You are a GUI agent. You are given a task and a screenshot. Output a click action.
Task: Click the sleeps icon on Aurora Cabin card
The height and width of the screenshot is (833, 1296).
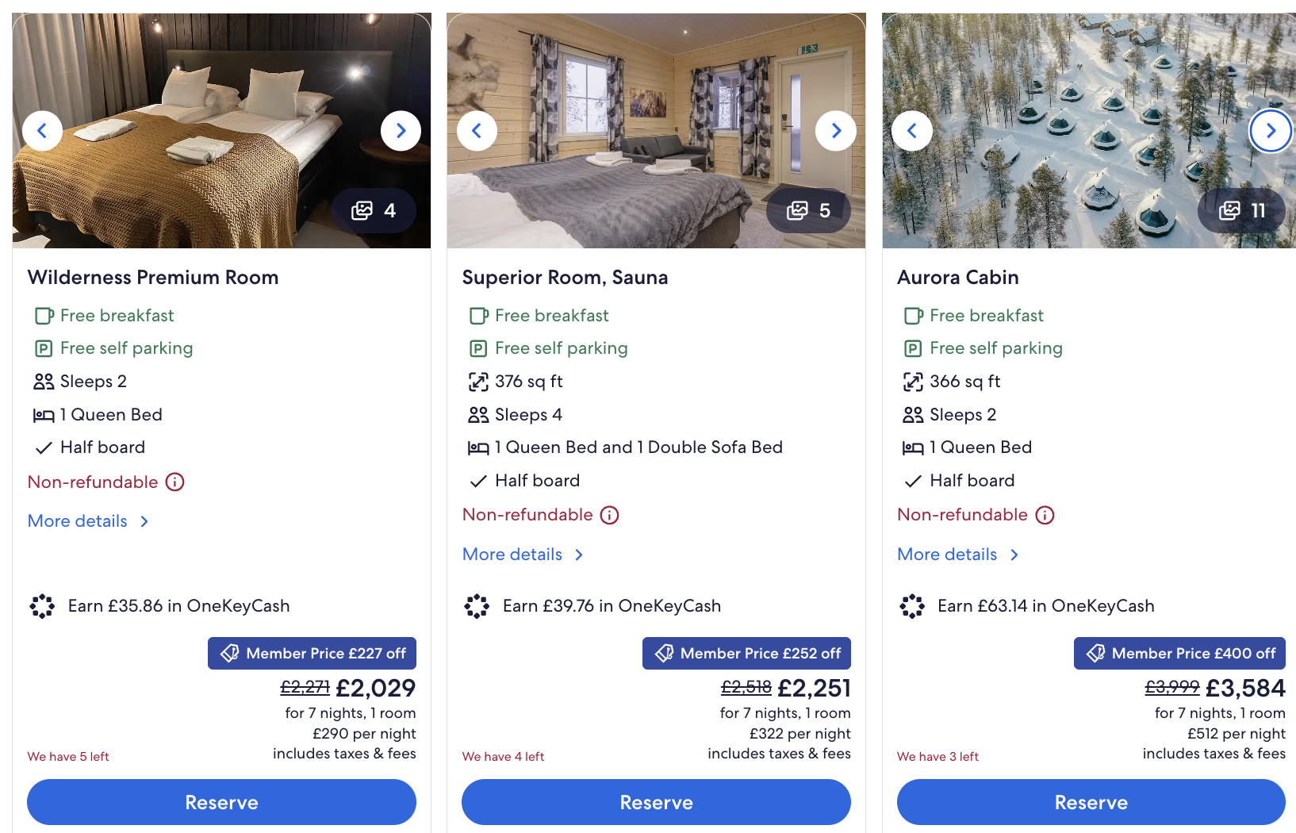coord(913,414)
